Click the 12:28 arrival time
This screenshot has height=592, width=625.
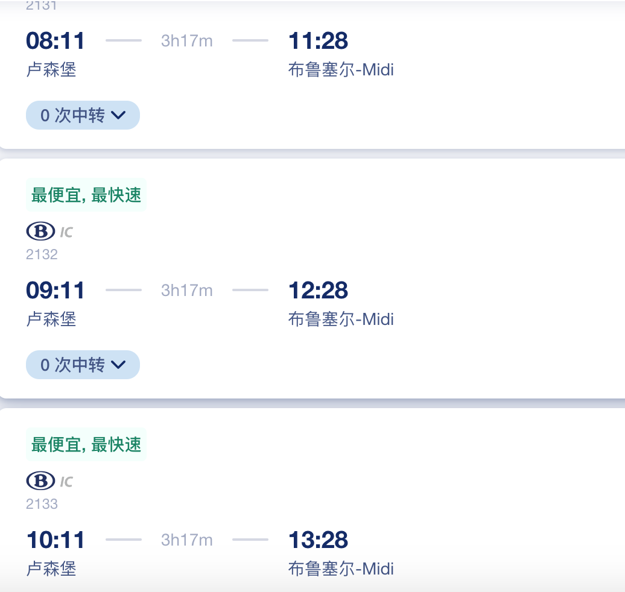click(x=318, y=290)
